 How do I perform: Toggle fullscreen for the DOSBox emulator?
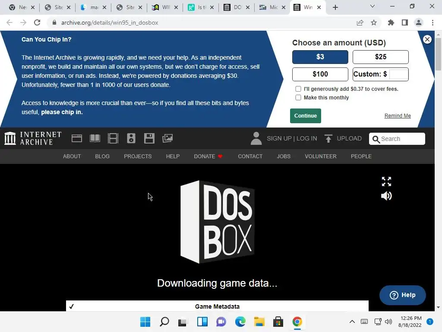[x=386, y=182]
